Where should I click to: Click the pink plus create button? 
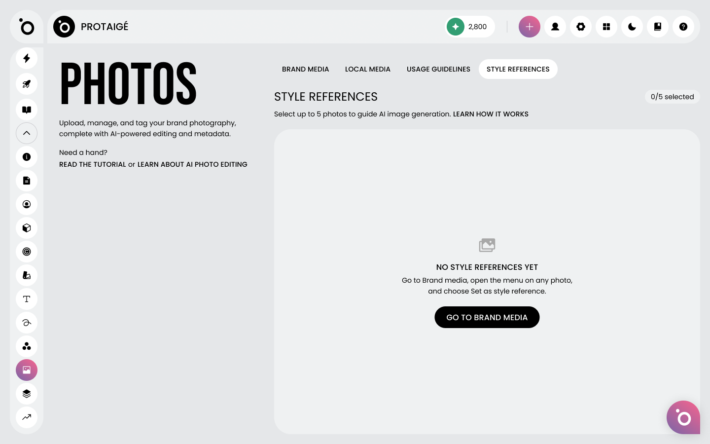tap(530, 27)
